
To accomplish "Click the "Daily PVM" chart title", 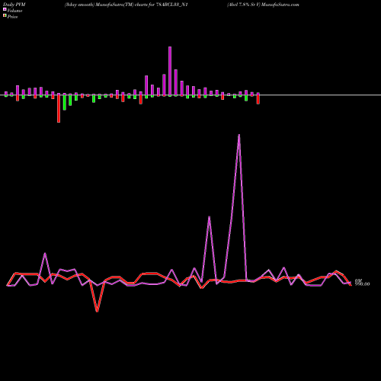I will coord(14,5).
